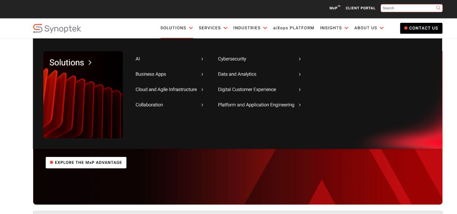Image resolution: width=457 pixels, height=214 pixels.
Task: Open the AI solutions link
Action: 138,59
